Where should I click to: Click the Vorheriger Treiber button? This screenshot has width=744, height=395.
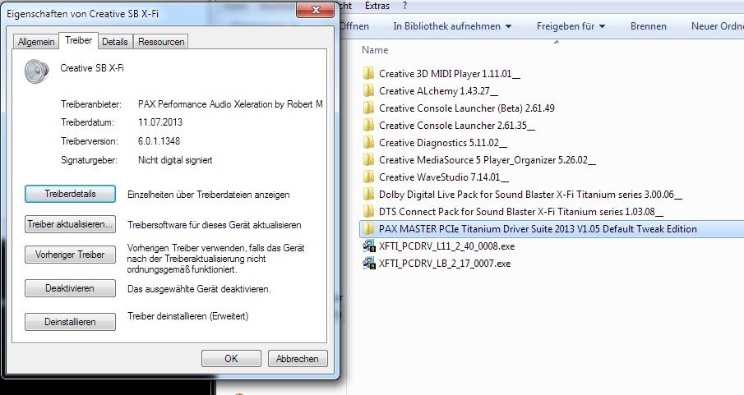(70, 255)
